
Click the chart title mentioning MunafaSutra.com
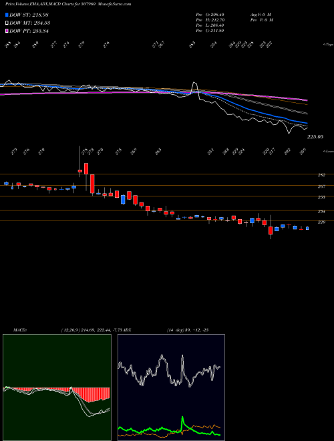[x=68, y=4]
